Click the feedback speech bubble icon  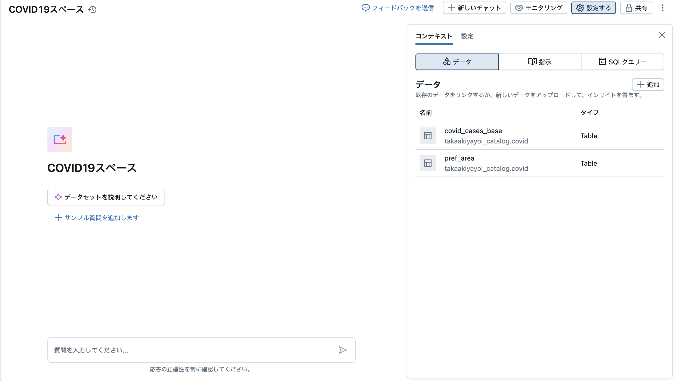[x=366, y=8]
